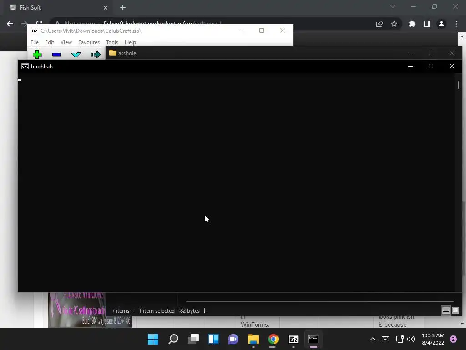The width and height of the screenshot is (466, 350).
Task: Switch Explorer to large icons view
Action: [x=456, y=311]
